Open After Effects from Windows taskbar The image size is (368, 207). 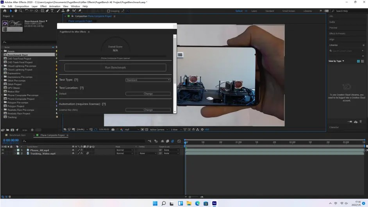(214, 203)
